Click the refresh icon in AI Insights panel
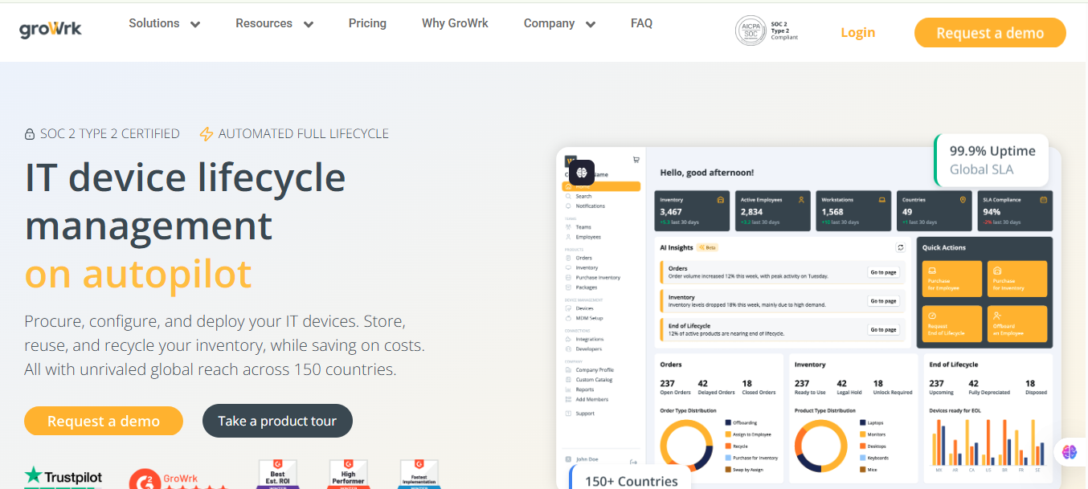1088x489 pixels. coord(901,248)
